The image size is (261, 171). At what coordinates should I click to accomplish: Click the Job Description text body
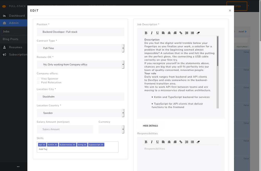pos(180,72)
